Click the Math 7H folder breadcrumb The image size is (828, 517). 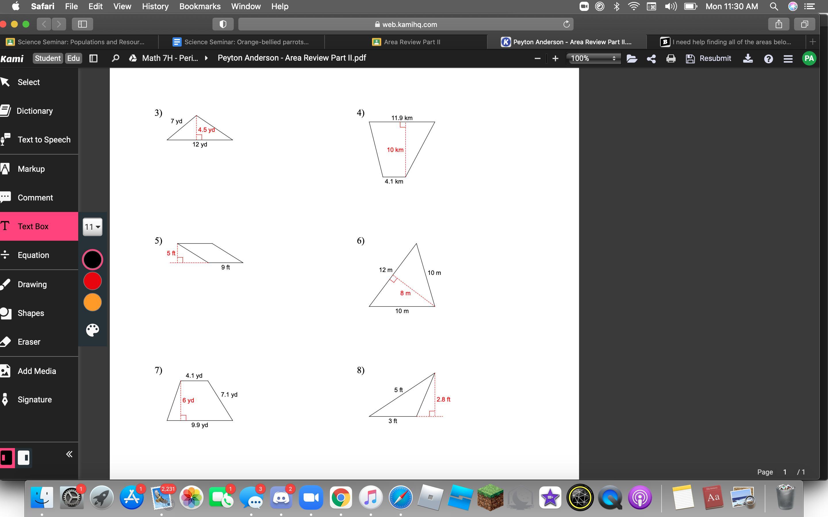click(x=170, y=58)
